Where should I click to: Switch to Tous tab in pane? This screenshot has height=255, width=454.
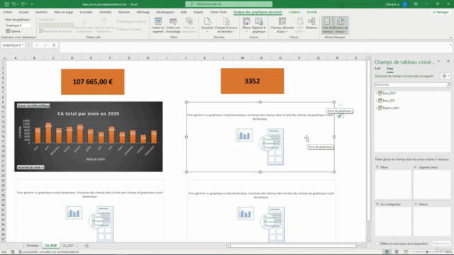389,69
